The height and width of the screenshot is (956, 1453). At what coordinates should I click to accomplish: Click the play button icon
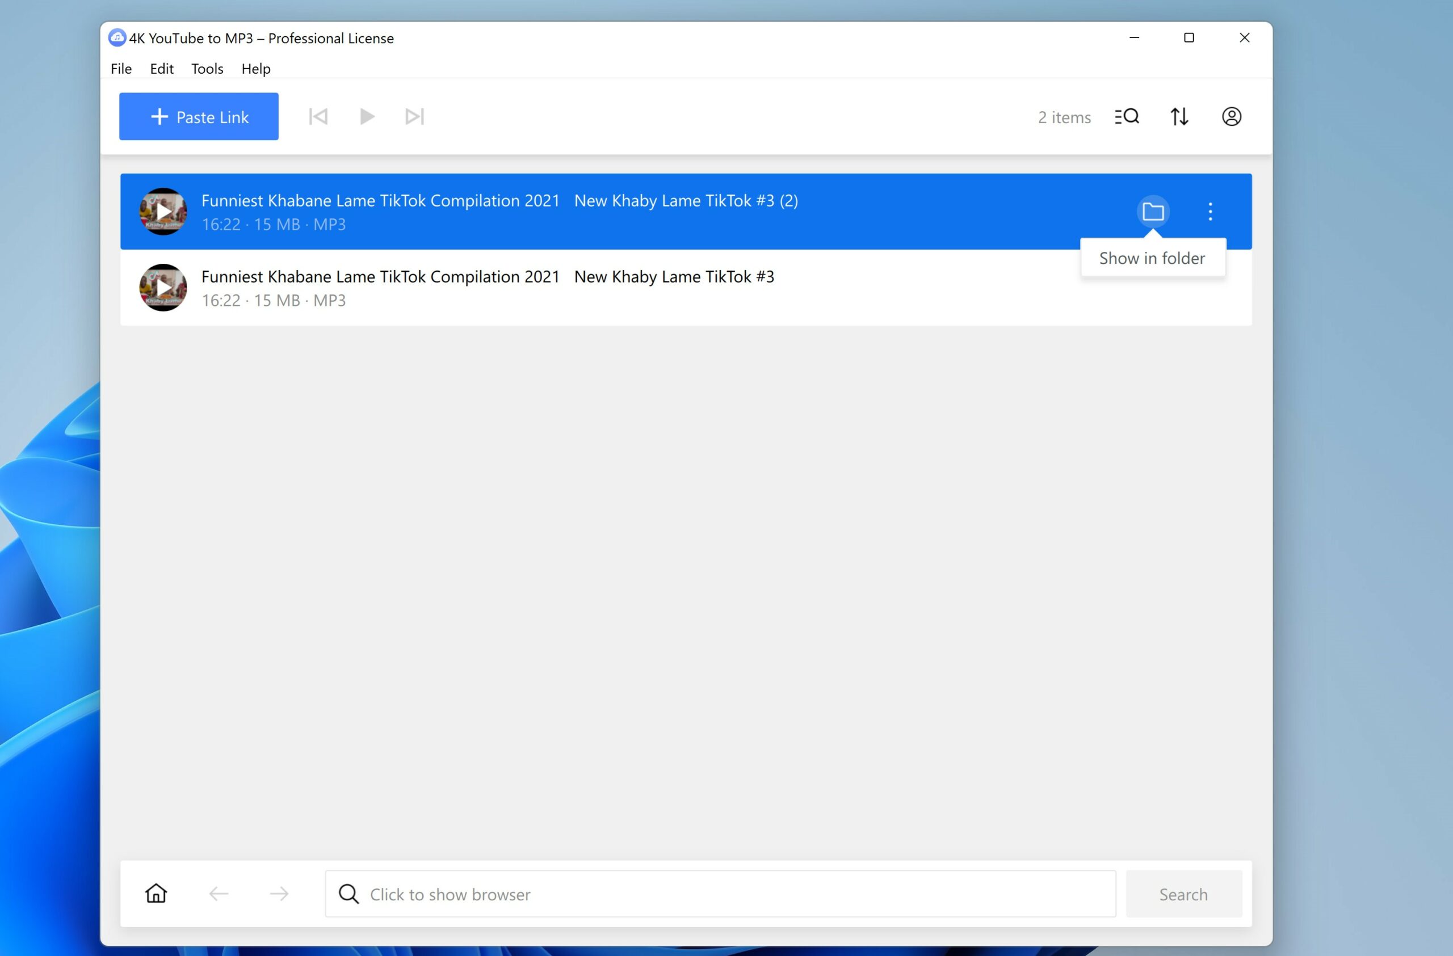366,116
